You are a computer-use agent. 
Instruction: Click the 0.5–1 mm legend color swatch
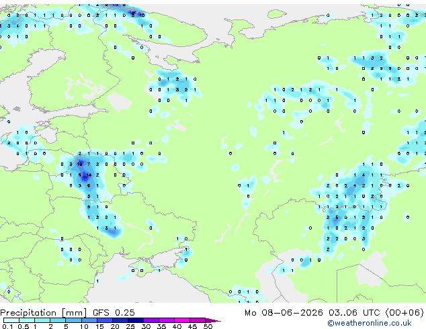27,320
